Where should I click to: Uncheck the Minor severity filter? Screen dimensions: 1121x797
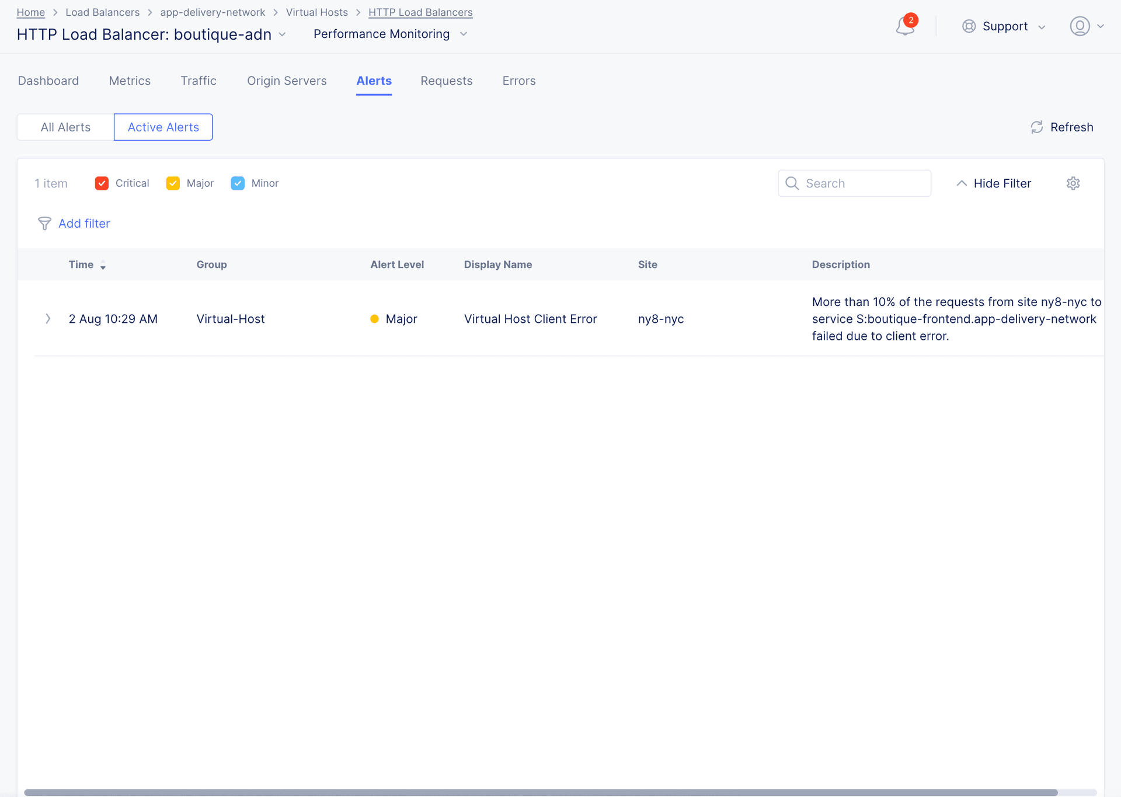(x=238, y=183)
